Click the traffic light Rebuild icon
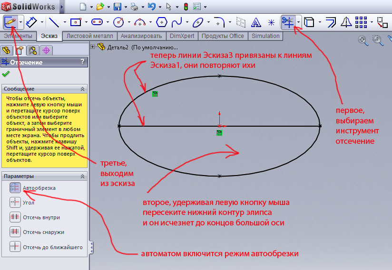 point(185,7)
